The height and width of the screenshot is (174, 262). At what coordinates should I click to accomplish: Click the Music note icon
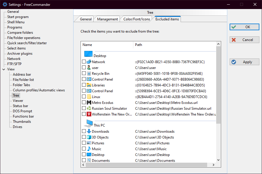[89, 149]
